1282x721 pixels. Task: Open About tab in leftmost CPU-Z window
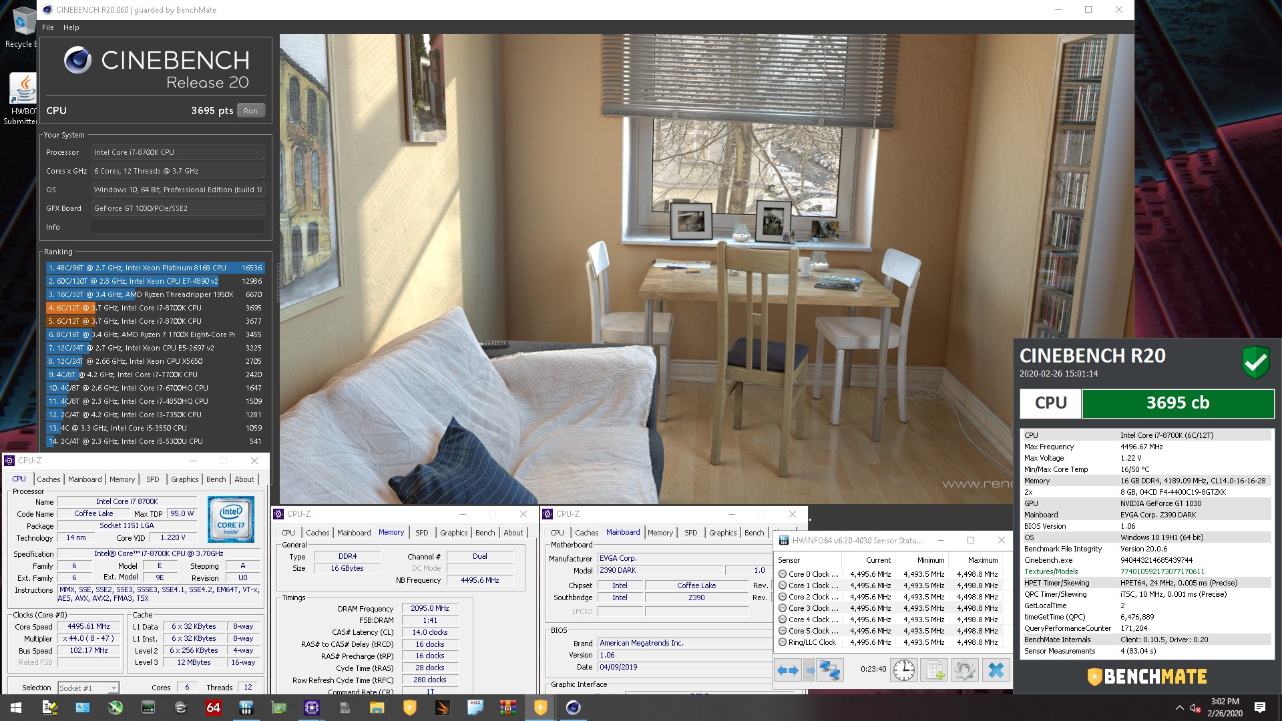(x=244, y=479)
